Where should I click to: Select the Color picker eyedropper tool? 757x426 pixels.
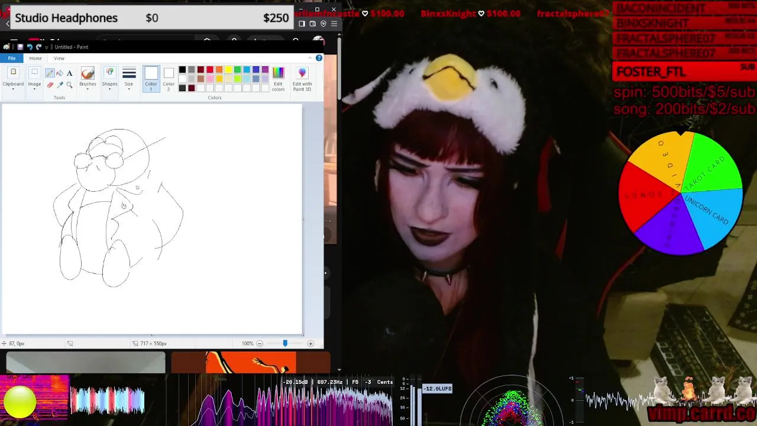click(x=60, y=85)
